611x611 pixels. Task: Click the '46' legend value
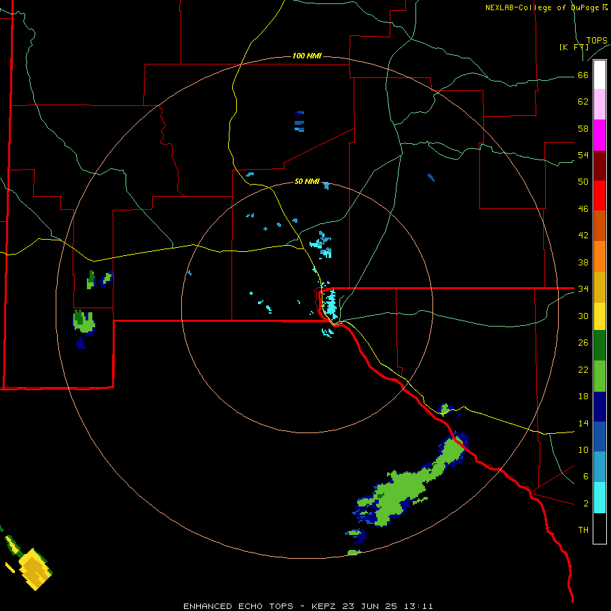(x=583, y=208)
